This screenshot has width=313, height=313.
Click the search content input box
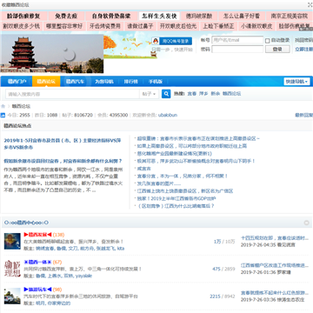coord(72,94)
